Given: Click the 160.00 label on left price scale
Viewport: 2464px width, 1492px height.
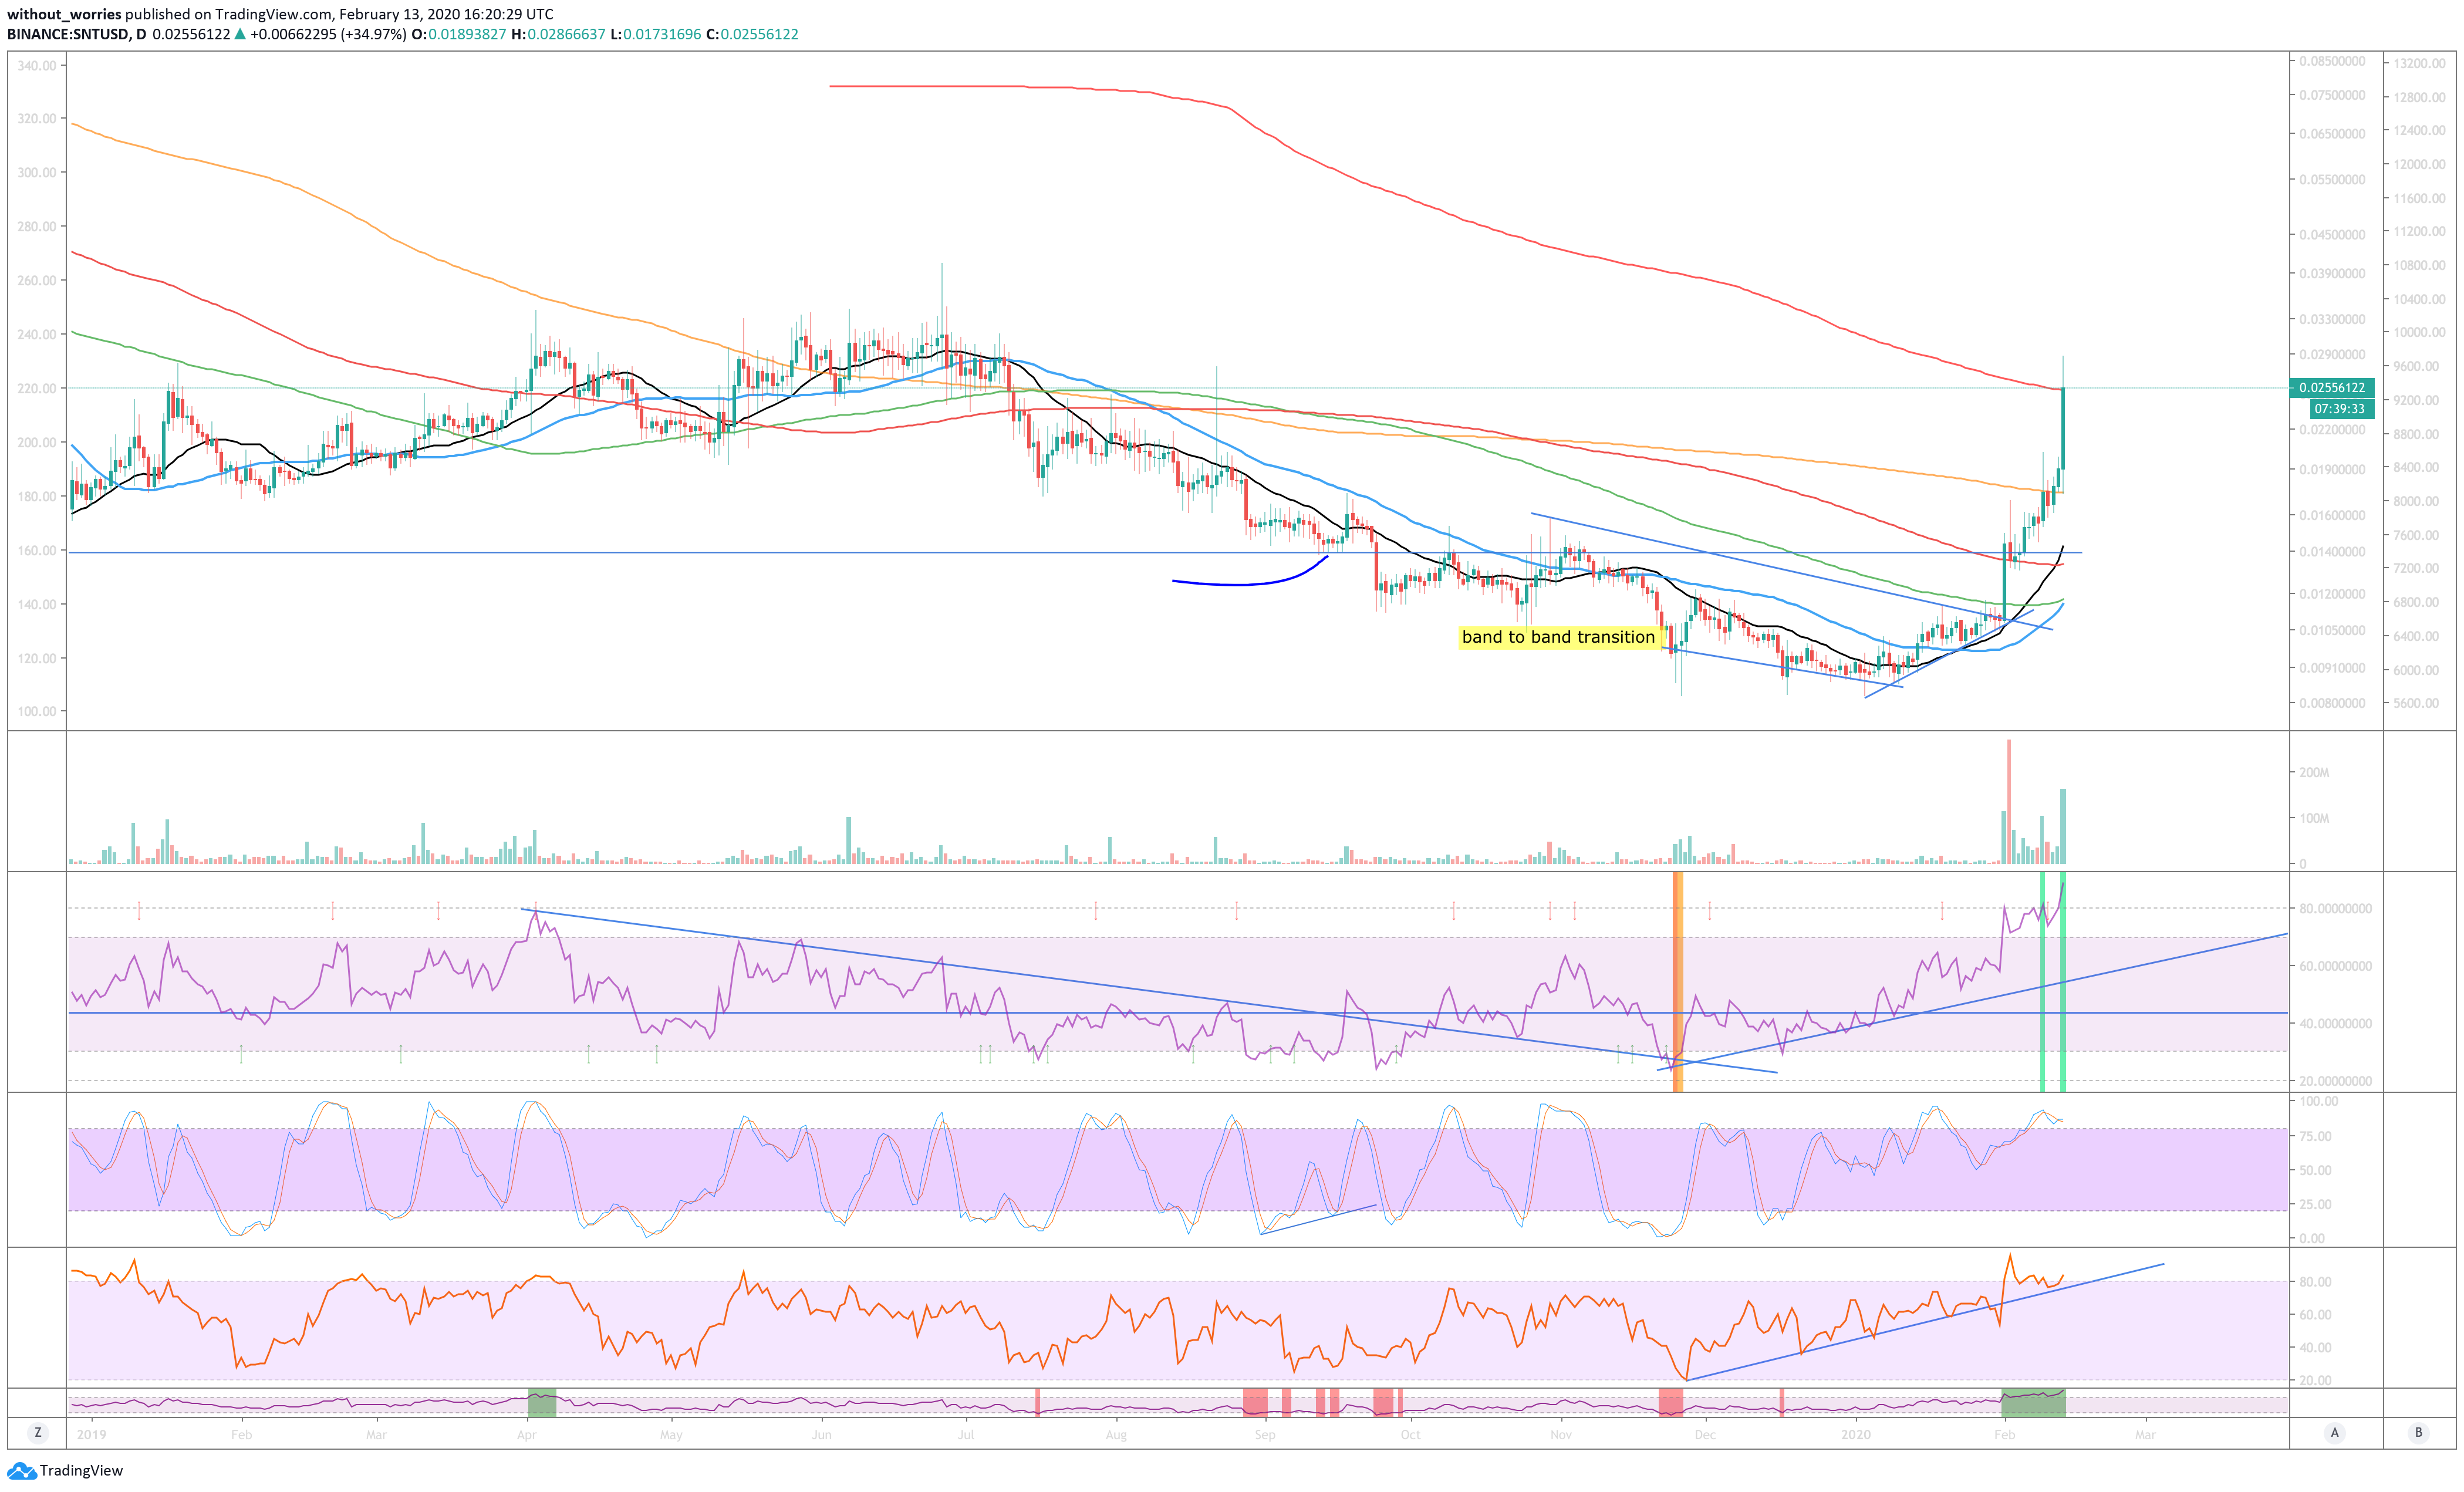Looking at the screenshot, I should coord(37,550).
